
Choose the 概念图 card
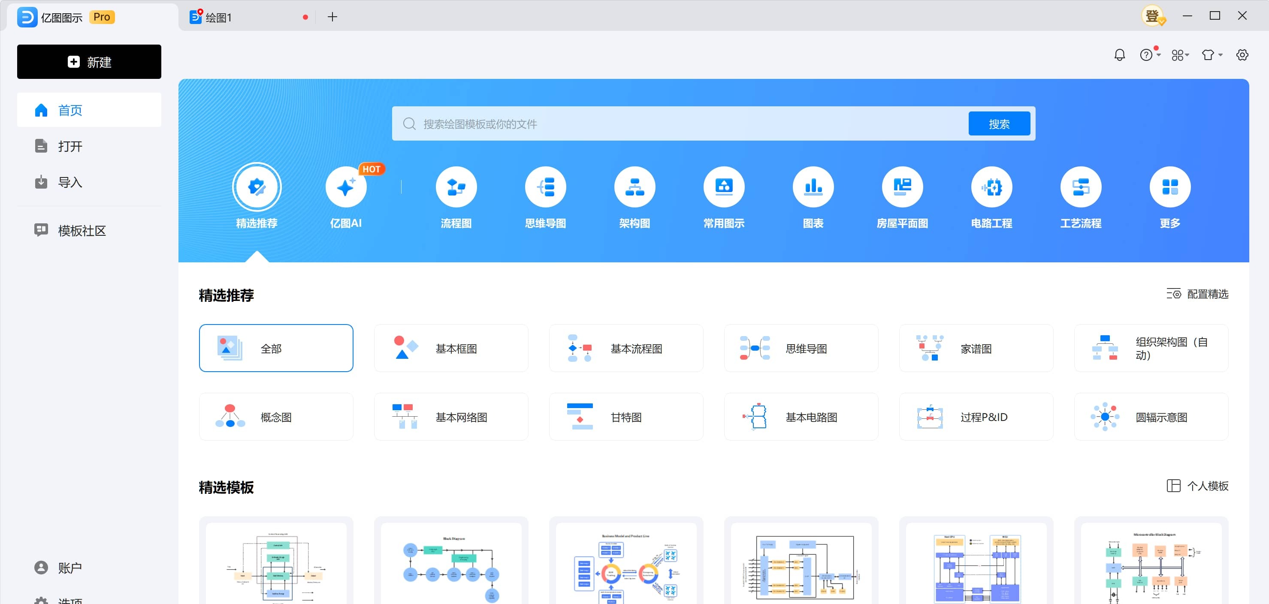pos(276,416)
